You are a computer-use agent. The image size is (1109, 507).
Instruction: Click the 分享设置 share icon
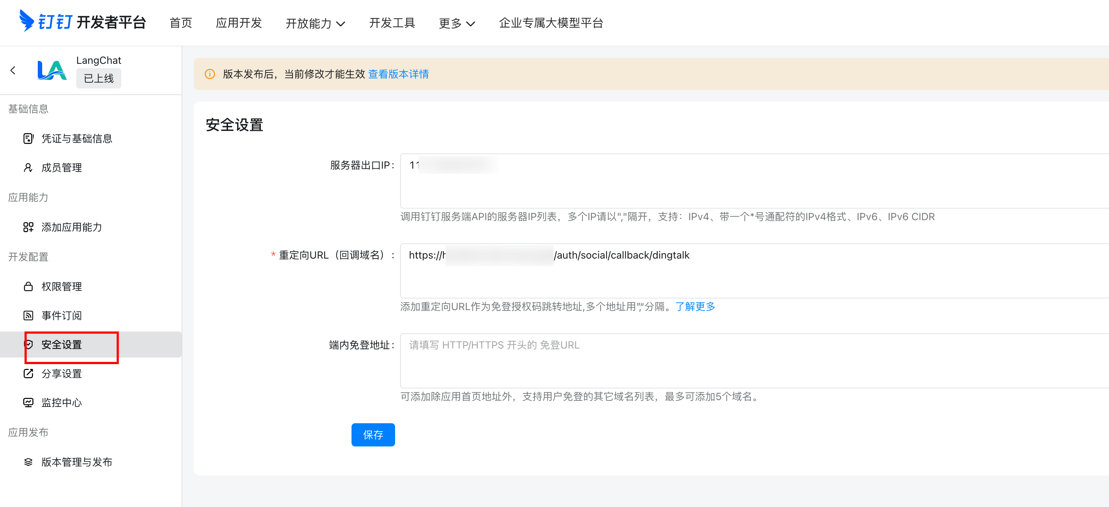point(28,374)
